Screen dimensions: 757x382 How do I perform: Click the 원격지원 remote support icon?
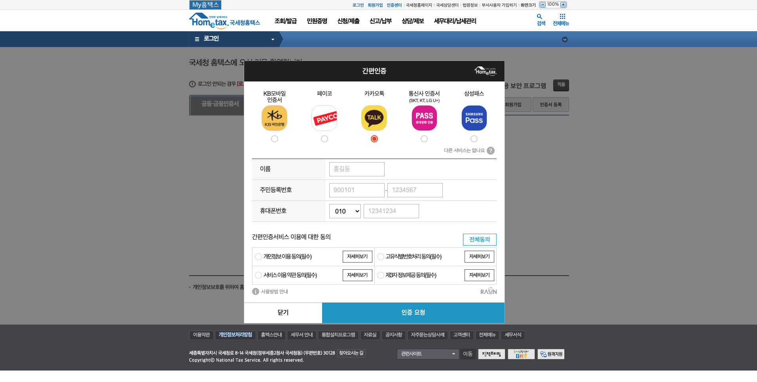[x=551, y=354]
